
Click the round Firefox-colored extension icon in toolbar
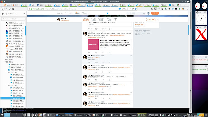183,9
